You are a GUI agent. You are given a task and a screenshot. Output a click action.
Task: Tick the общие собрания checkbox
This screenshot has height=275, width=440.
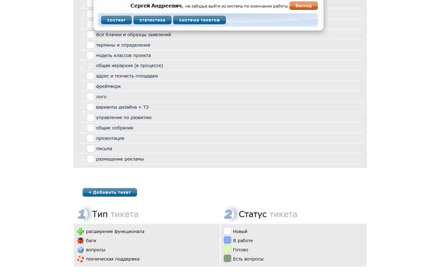tap(90, 128)
